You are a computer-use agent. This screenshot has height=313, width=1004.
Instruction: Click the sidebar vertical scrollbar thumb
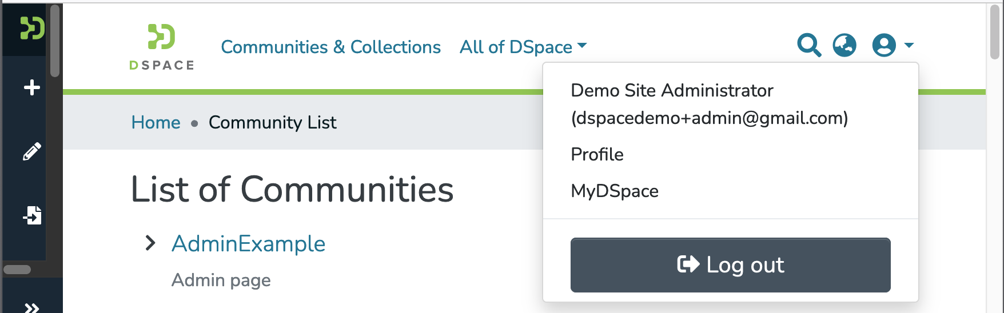point(55,40)
